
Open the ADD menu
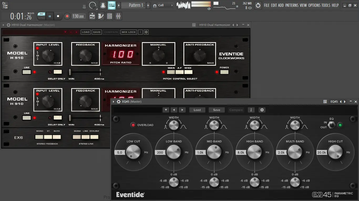click(281, 5)
